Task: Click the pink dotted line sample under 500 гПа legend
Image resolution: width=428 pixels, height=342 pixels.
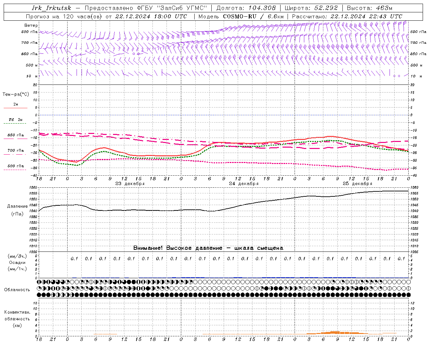Action: coord(15,170)
